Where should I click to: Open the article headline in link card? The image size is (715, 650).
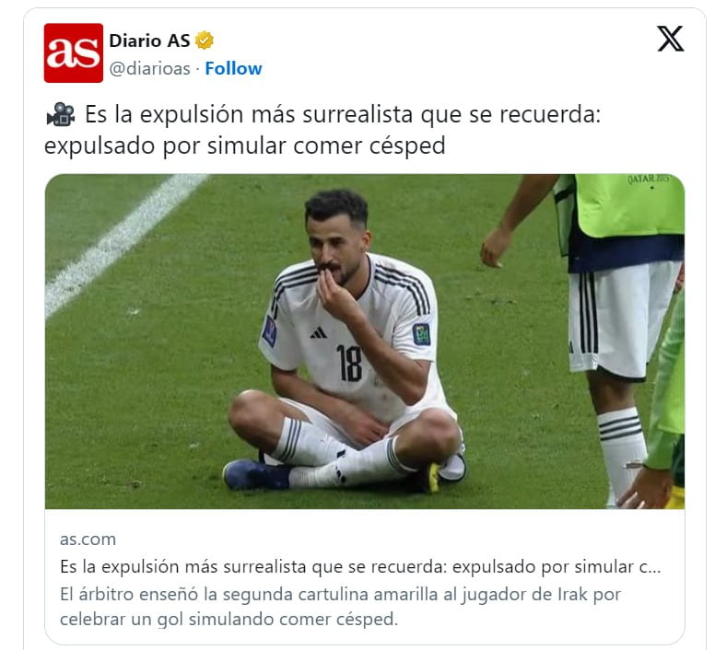(360, 566)
